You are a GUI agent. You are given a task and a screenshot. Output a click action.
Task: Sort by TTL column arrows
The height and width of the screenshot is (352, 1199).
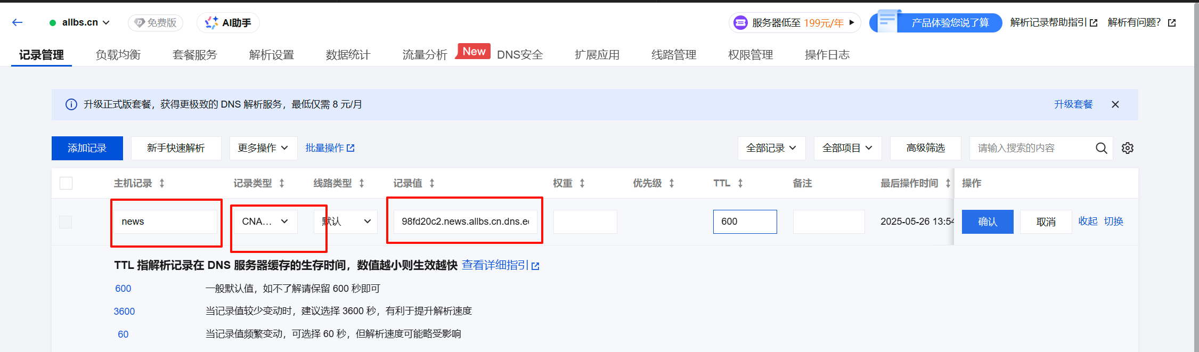[x=740, y=183]
